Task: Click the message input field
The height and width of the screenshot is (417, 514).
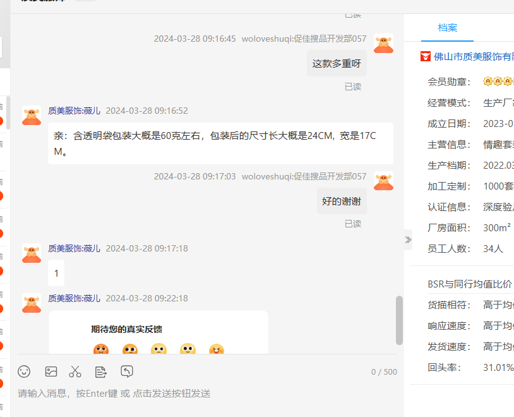Action: click(x=207, y=394)
